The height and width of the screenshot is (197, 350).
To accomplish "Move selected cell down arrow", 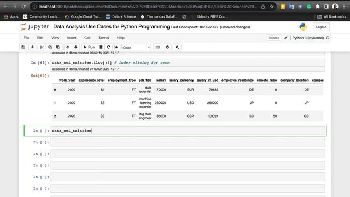I will (x=76, y=47).
